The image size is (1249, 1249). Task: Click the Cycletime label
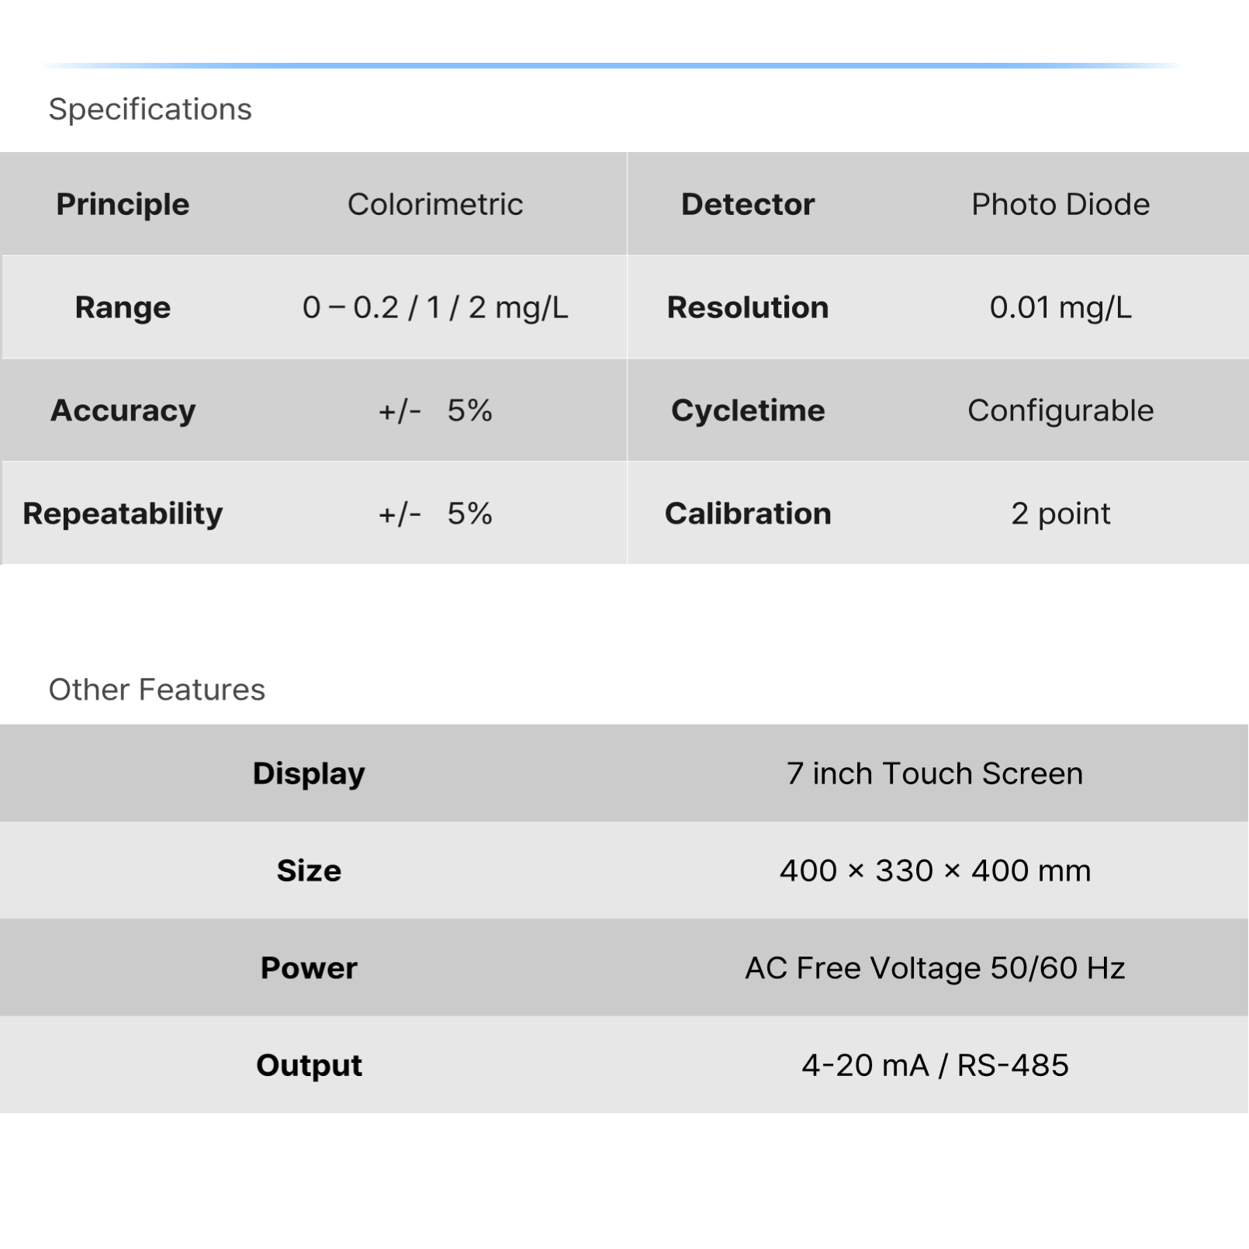coord(748,410)
